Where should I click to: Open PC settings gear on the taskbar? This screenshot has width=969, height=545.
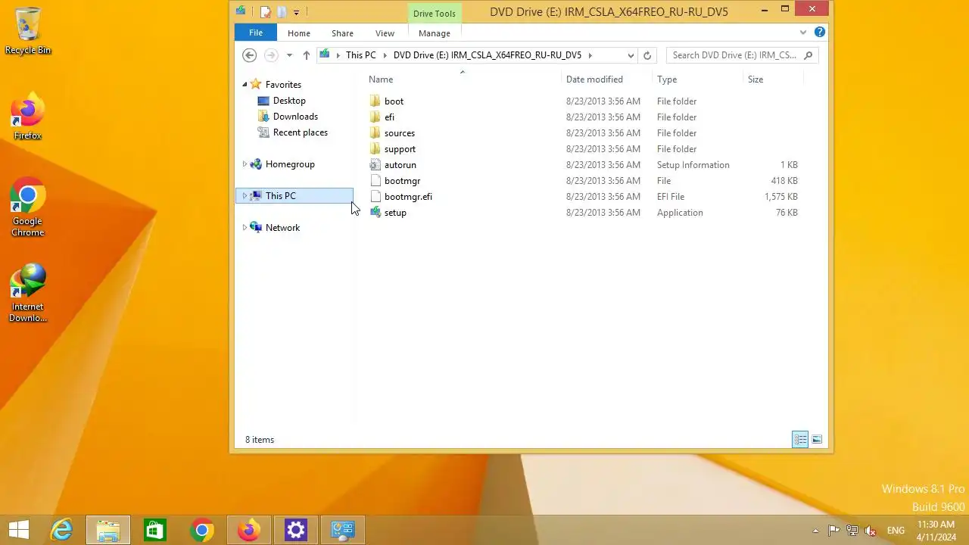[295, 530]
